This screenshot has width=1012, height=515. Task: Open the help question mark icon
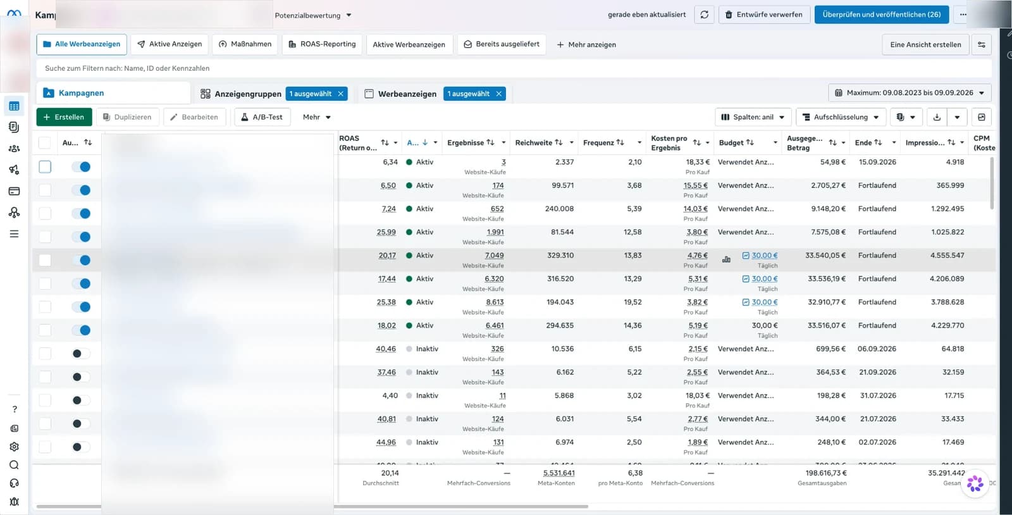click(15, 409)
